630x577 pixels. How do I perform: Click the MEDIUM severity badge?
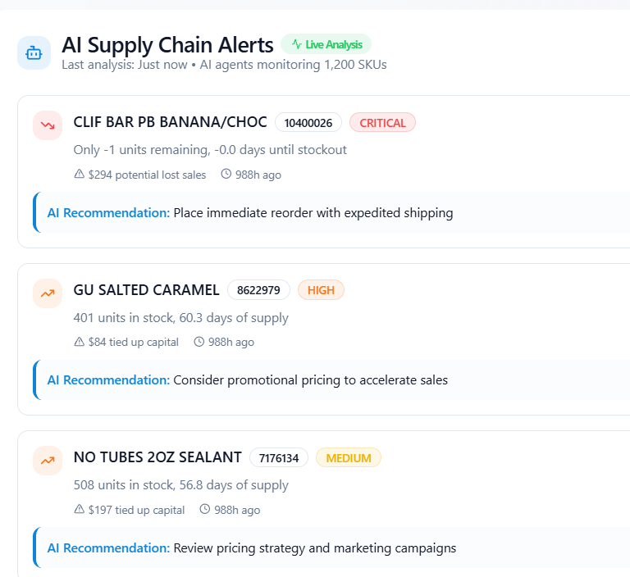[349, 458]
